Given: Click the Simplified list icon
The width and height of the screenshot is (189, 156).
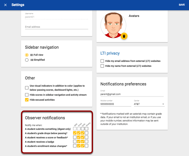Looking at the screenshot, I should pyautogui.click(x=32, y=60).
